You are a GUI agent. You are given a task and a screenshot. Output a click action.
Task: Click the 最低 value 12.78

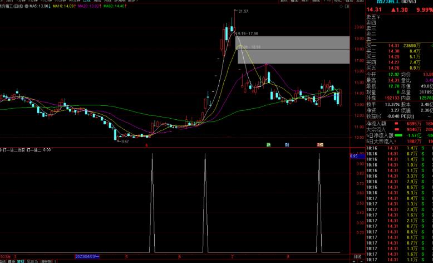(394, 86)
